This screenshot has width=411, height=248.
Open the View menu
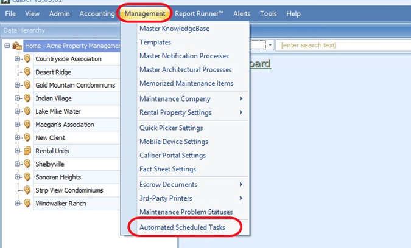pyautogui.click(x=32, y=13)
